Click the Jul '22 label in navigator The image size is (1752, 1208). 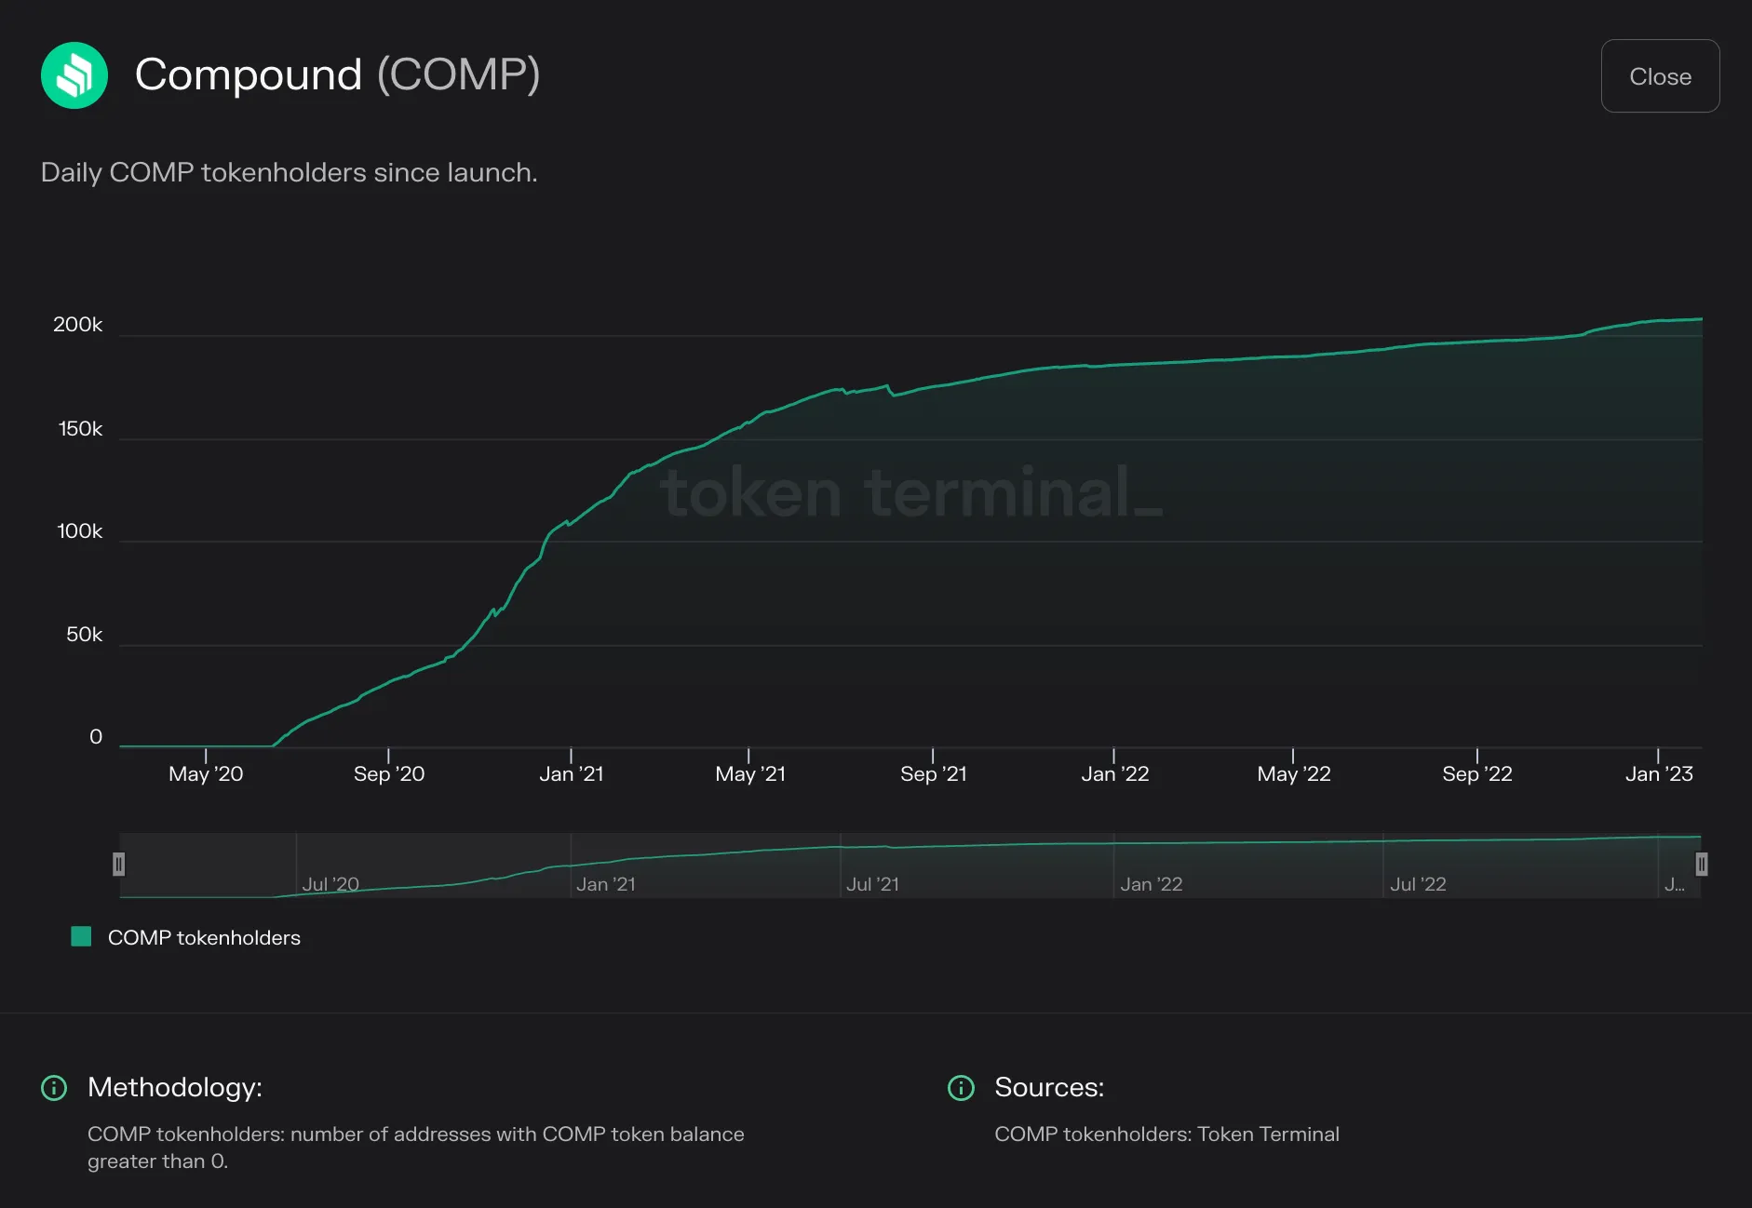(1419, 884)
